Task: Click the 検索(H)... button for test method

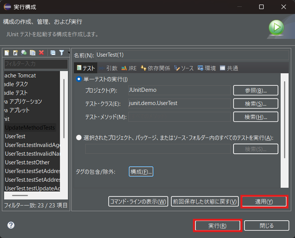Action: pyautogui.click(x=256, y=117)
